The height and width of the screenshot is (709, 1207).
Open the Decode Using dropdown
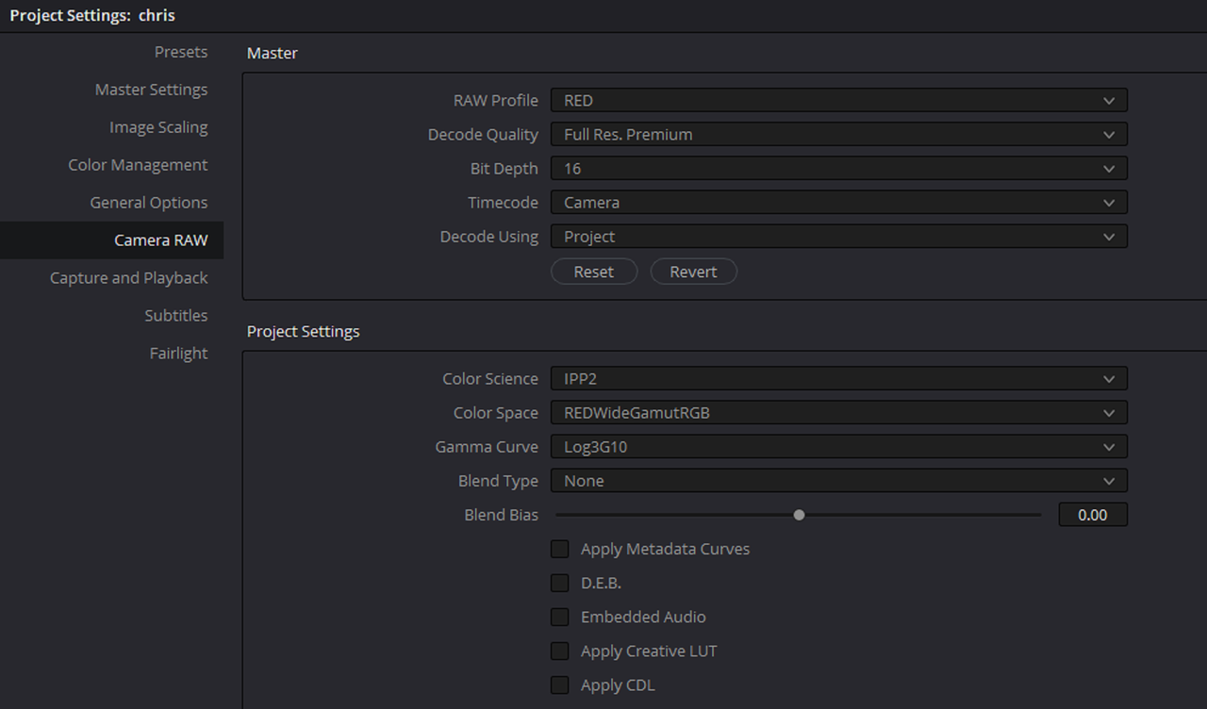(839, 237)
